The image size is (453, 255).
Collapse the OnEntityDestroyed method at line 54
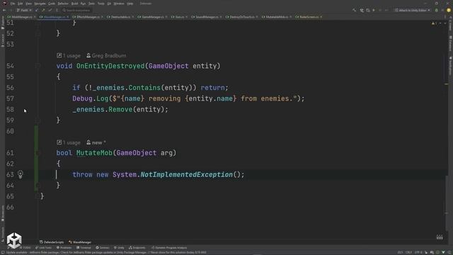(38, 66)
